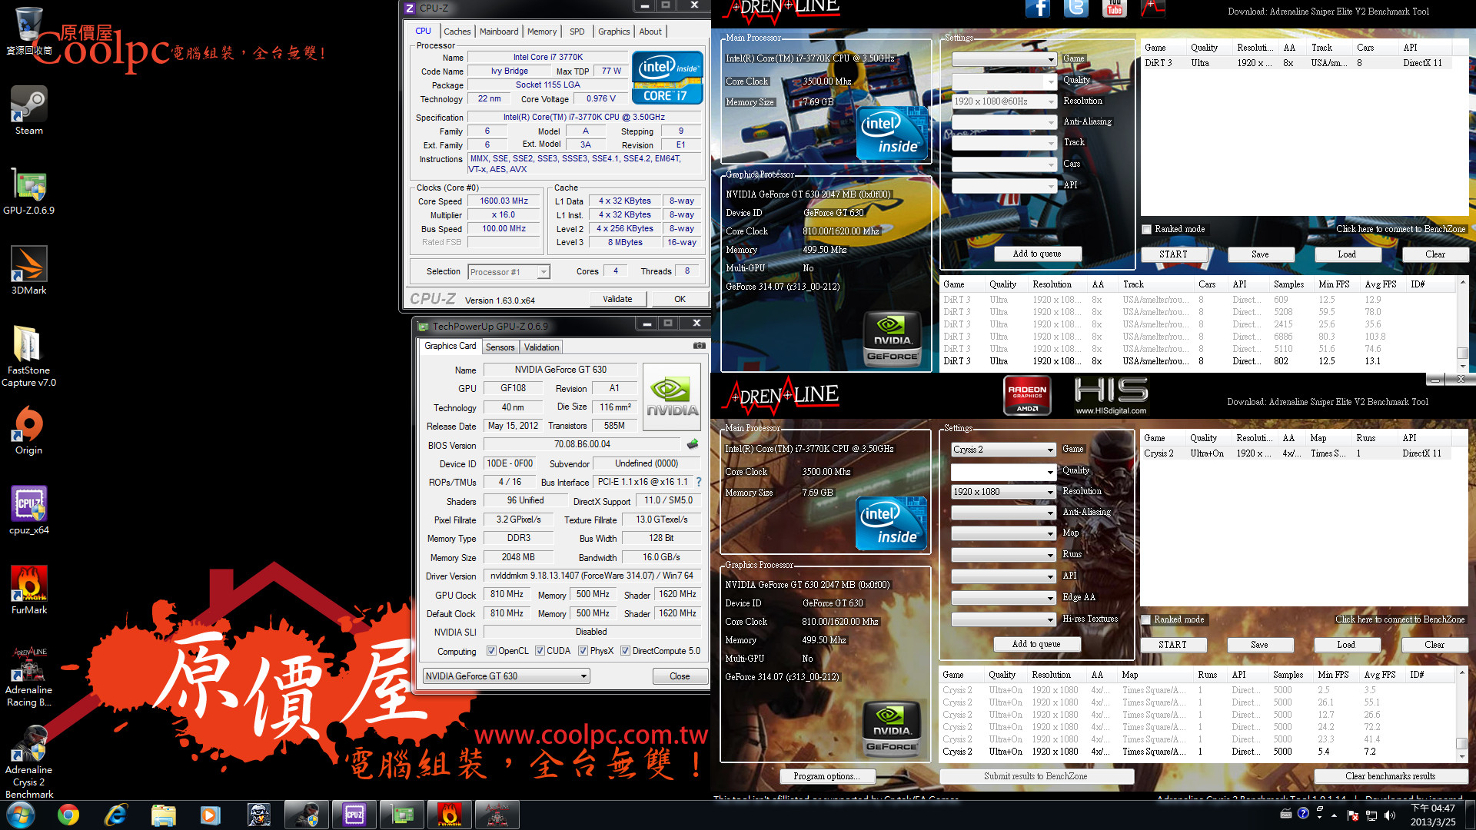1476x830 pixels.
Task: Open the Windows Start menu
Action: [21, 815]
